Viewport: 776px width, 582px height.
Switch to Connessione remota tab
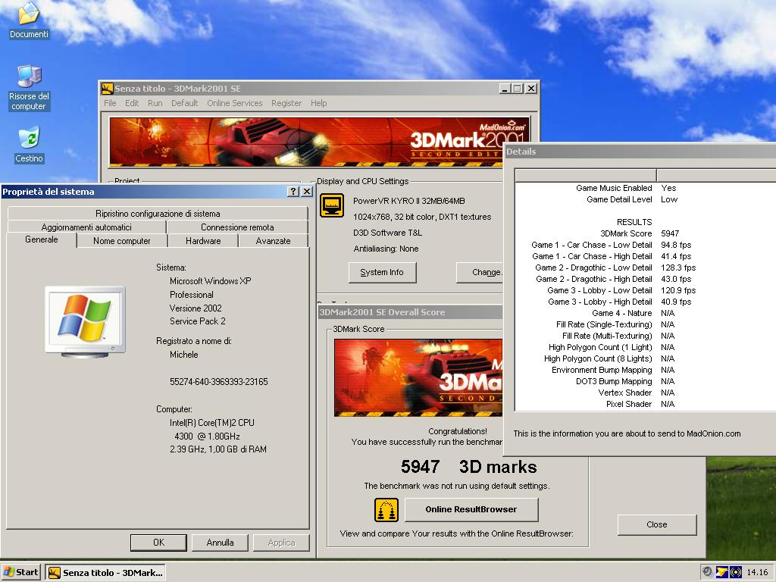click(x=237, y=227)
